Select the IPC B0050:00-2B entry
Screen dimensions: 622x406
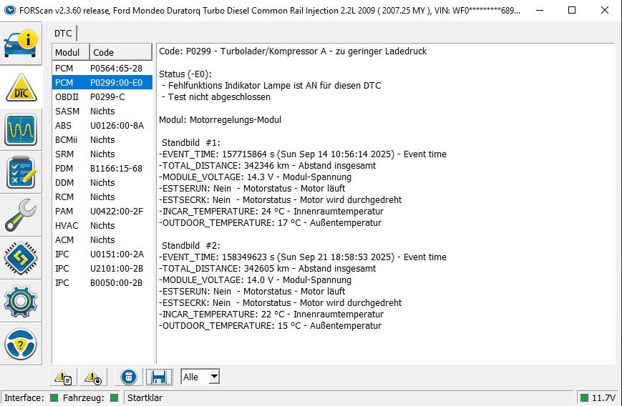click(x=102, y=282)
